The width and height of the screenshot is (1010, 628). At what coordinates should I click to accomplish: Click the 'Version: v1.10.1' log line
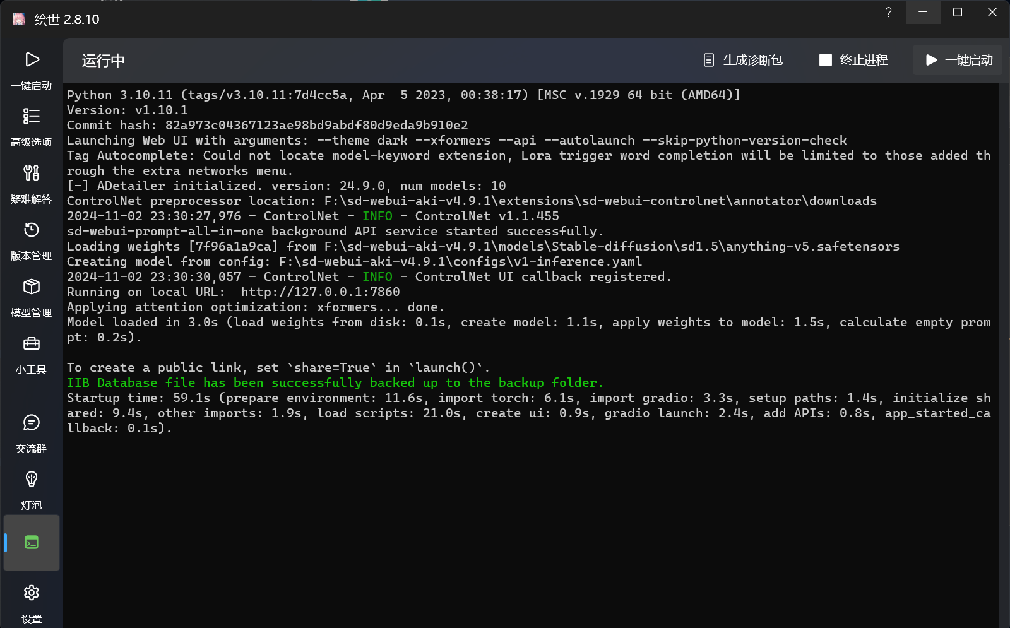[128, 110]
